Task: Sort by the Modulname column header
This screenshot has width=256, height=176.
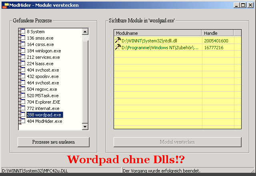Action: (x=158, y=33)
